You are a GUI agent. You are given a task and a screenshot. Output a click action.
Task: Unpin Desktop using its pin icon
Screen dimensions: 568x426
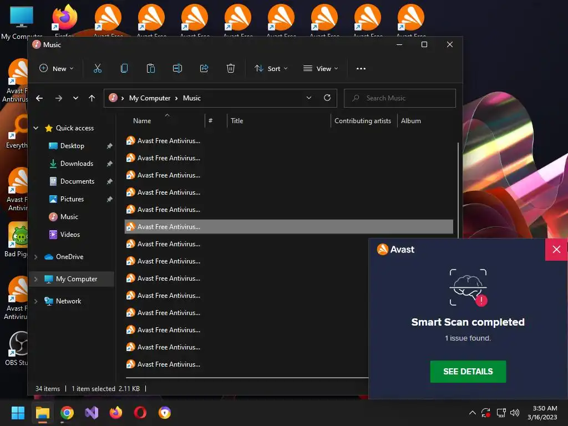tap(109, 146)
